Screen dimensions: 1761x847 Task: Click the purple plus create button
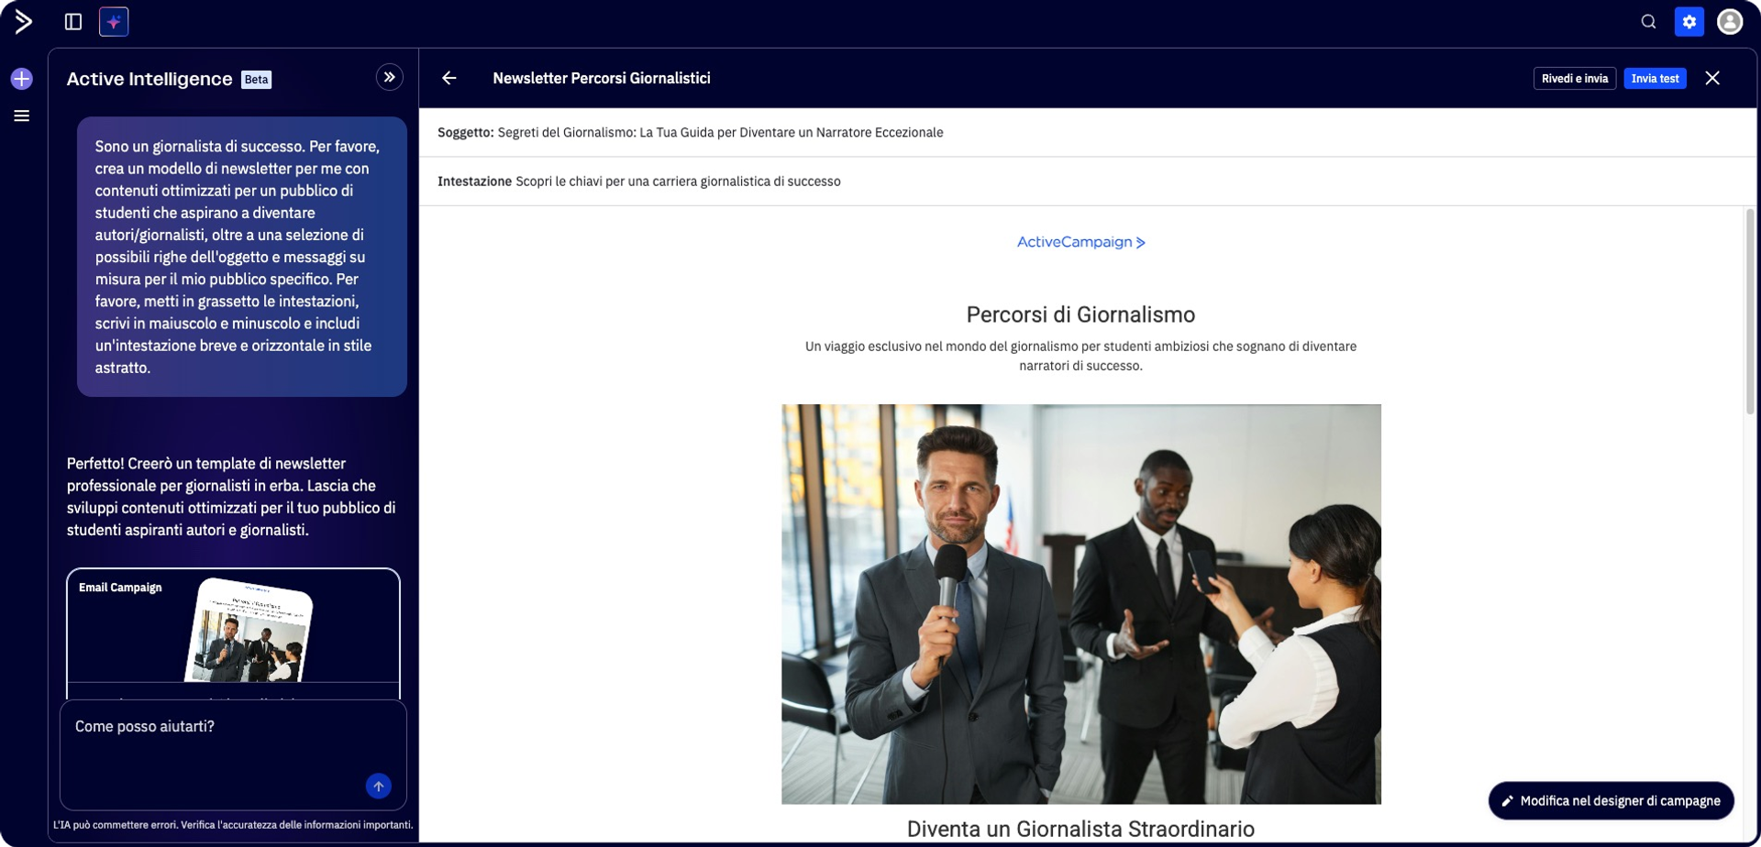point(22,79)
